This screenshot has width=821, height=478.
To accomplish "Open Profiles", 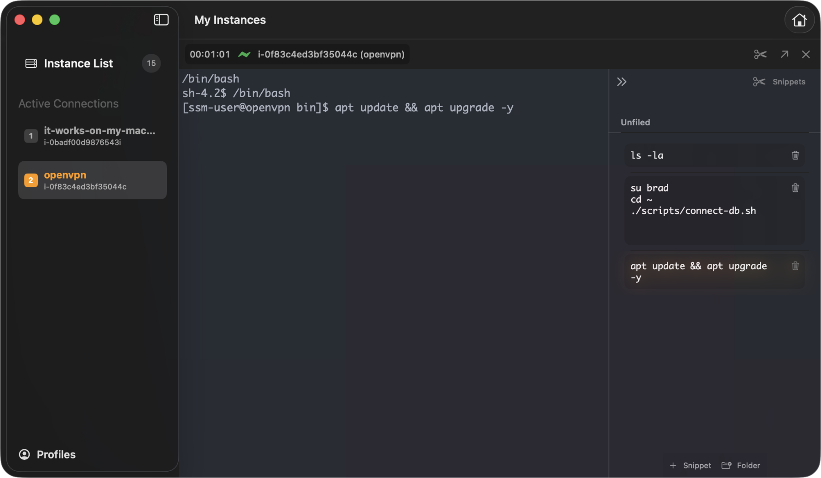I will point(47,454).
